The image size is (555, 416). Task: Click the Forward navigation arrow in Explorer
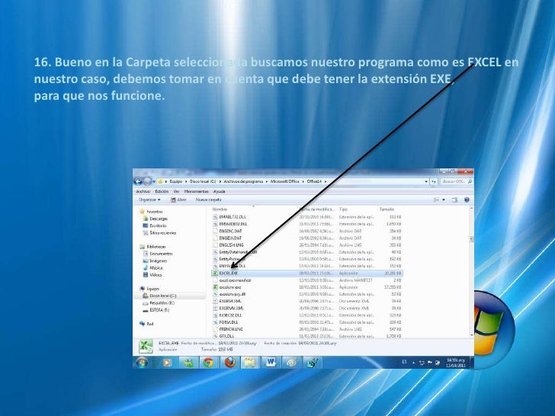(147, 181)
